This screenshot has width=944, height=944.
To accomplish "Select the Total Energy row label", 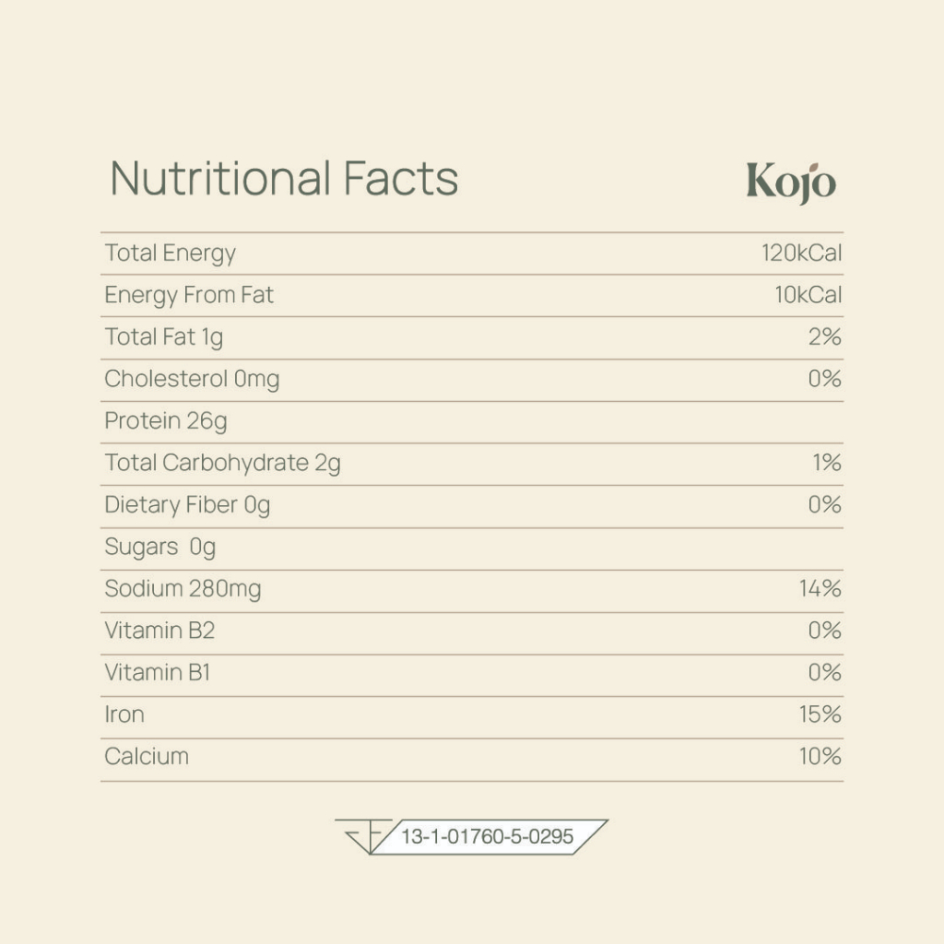I will (x=171, y=254).
